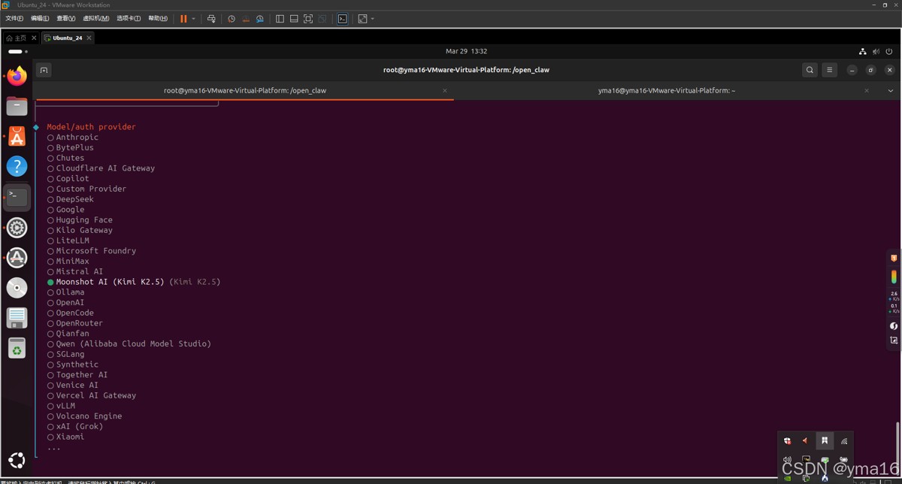902x484 pixels.
Task: Click the disc drive icon in dock
Action: tap(17, 288)
